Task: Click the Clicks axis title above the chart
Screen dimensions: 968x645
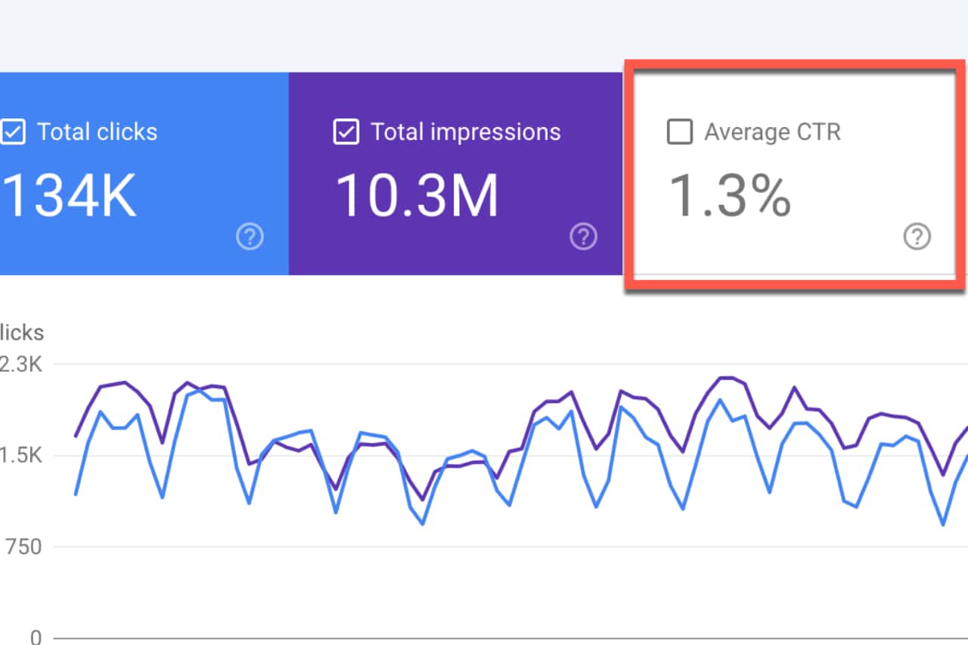Action: click(21, 333)
